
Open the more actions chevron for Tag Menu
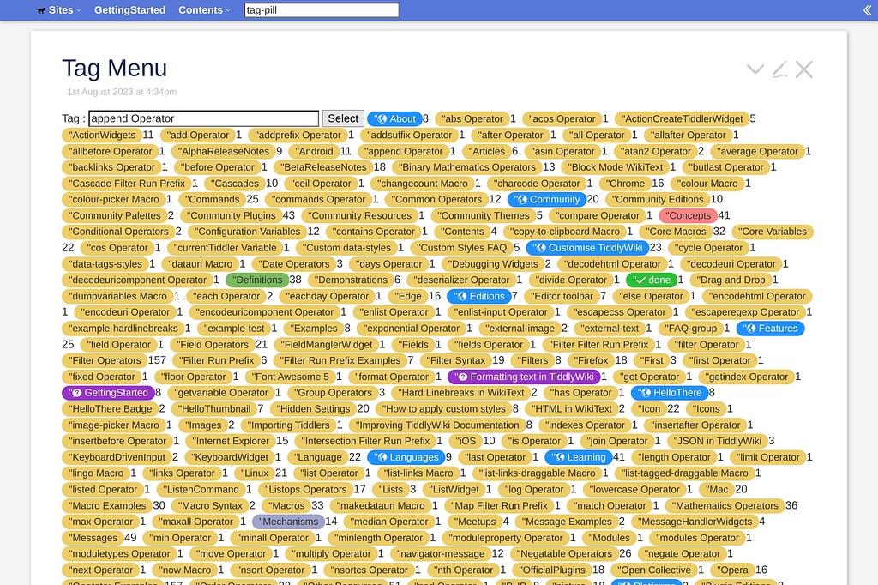pyautogui.click(x=755, y=69)
